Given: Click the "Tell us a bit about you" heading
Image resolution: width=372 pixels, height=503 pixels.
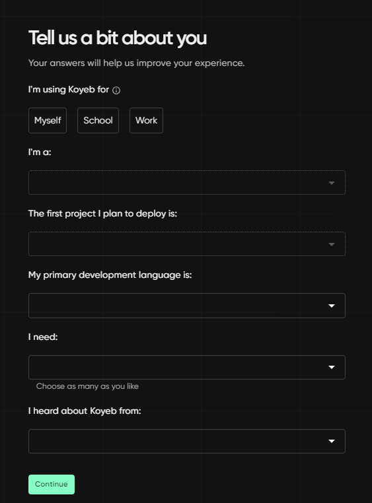Looking at the screenshot, I should pyautogui.click(x=118, y=38).
